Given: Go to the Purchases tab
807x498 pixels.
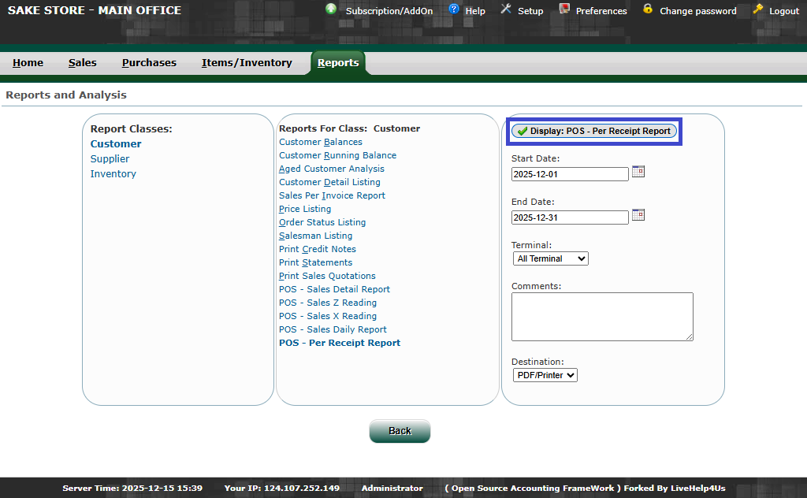Looking at the screenshot, I should click(149, 63).
